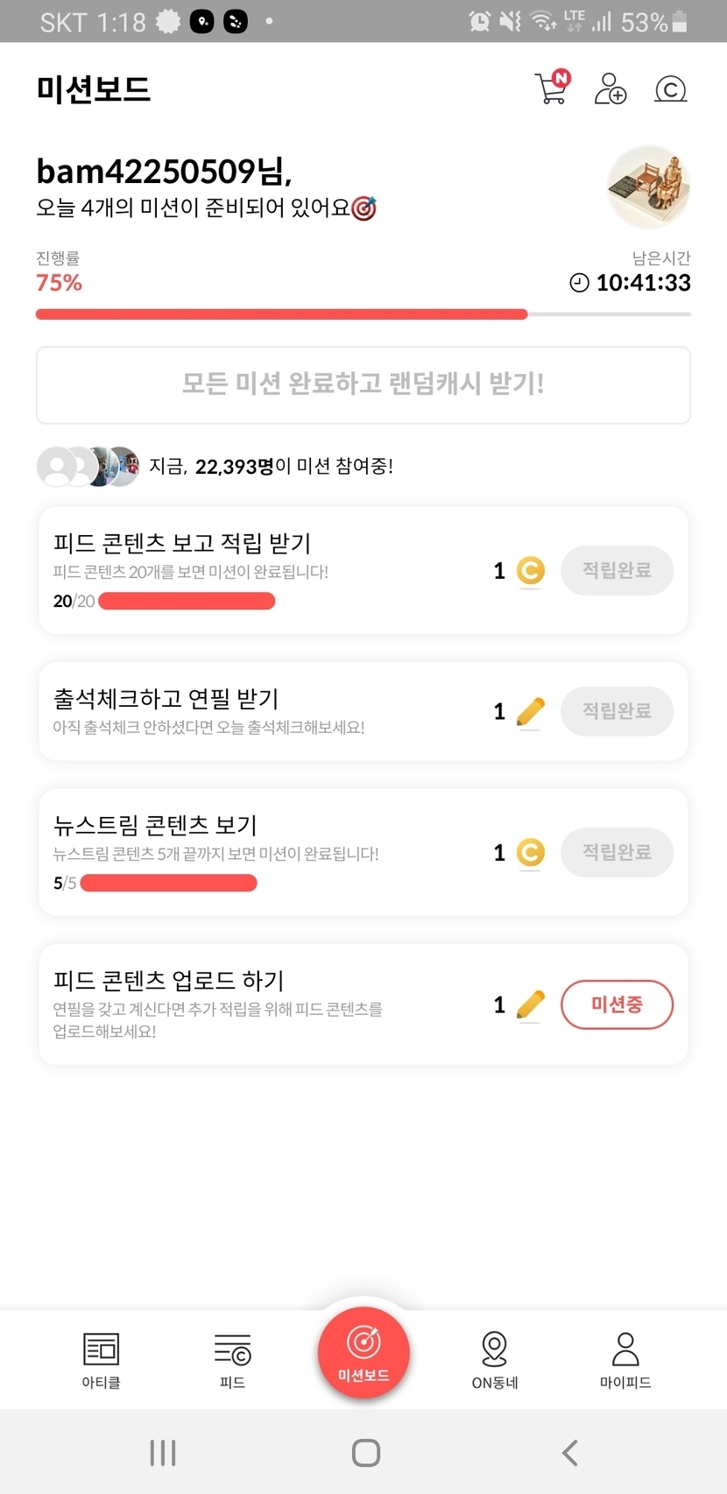Image resolution: width=727 pixels, height=1494 pixels.
Task: Tap the add friend icon
Action: (x=611, y=88)
